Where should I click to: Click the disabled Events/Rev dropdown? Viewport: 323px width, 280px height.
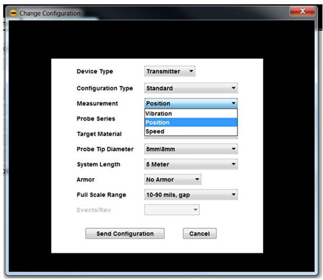172,210
